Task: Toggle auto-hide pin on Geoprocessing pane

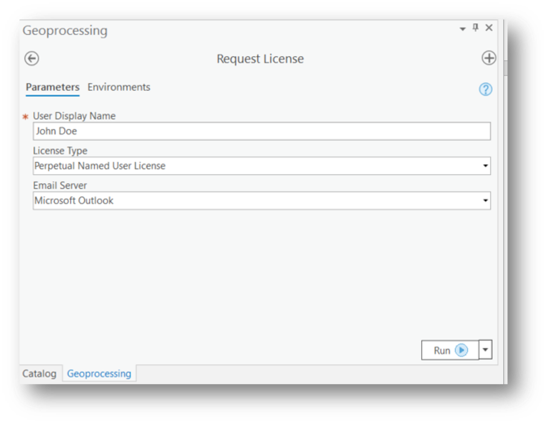Action: tap(476, 28)
